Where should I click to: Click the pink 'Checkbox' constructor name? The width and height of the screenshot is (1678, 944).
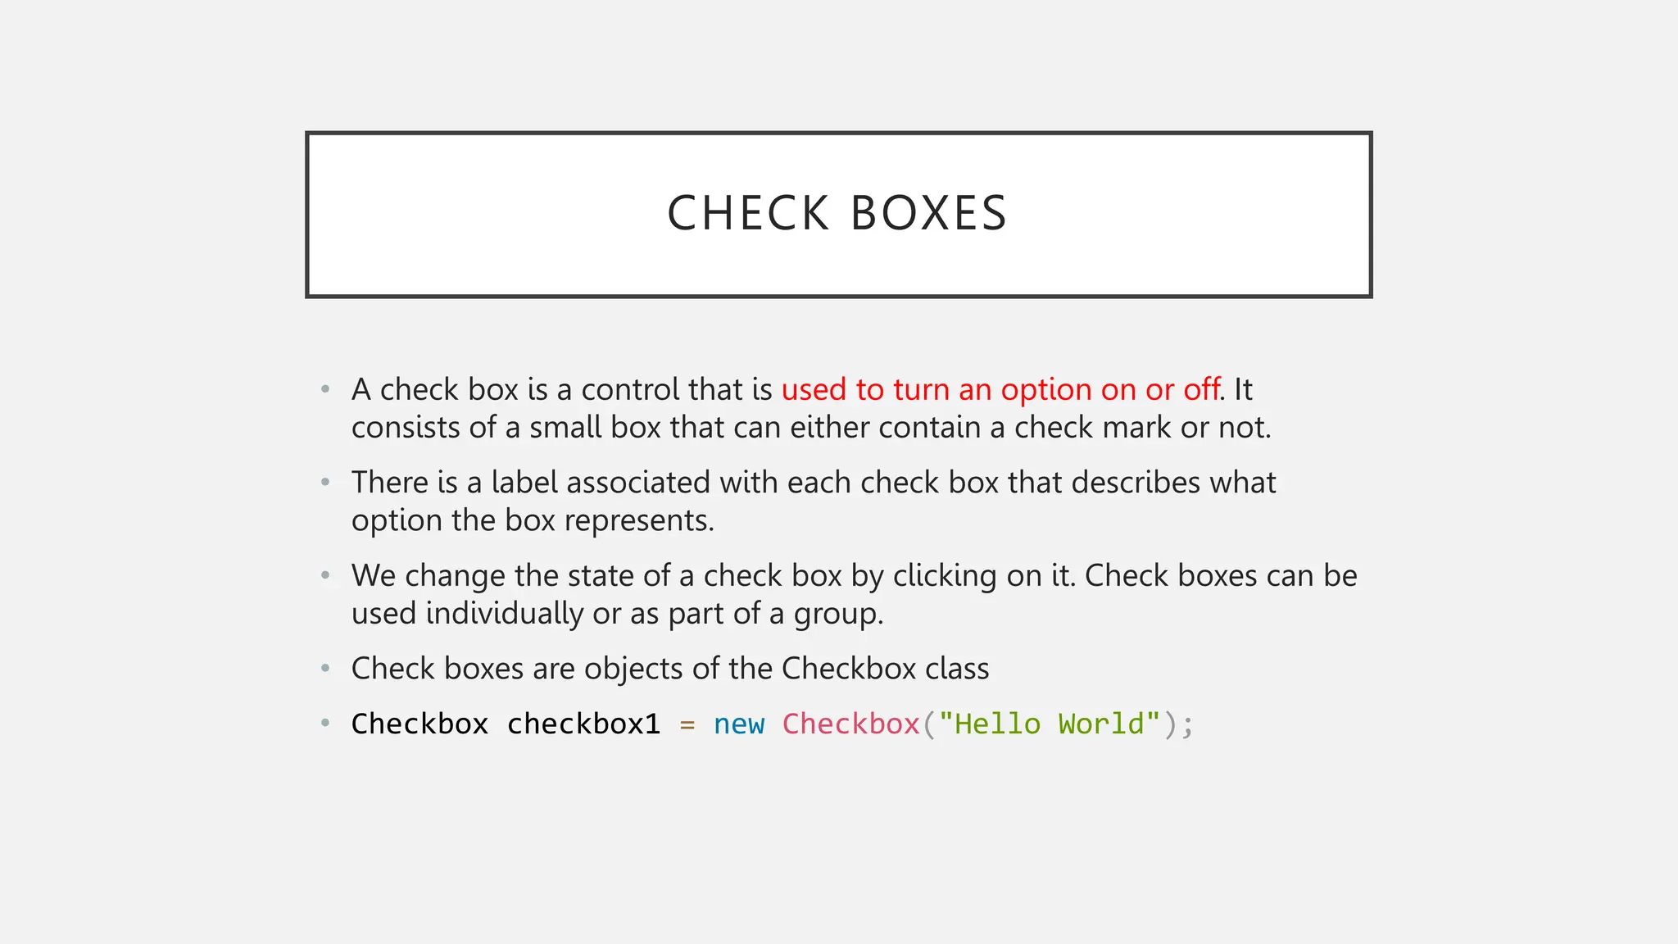[850, 724]
